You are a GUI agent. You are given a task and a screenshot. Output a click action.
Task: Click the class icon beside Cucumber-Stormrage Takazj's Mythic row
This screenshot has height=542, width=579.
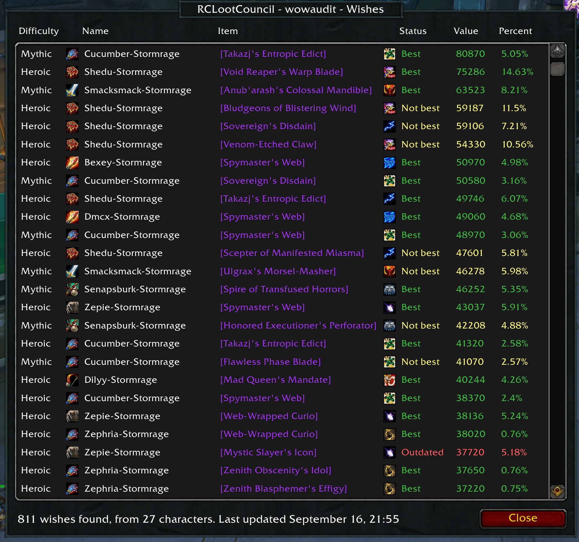72,54
